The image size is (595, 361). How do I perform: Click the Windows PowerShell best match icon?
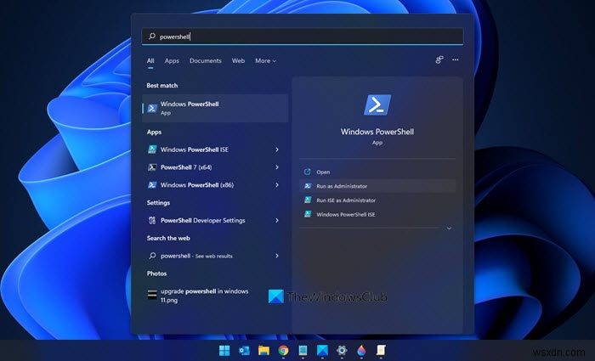coord(152,108)
